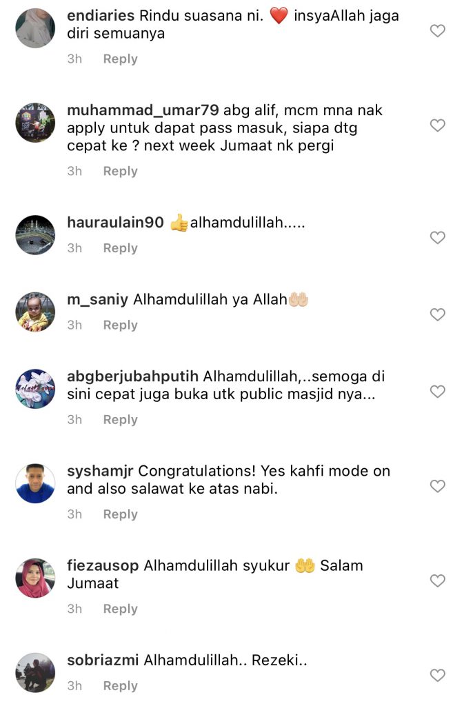Reply to endiaries comment

pyautogui.click(x=120, y=59)
